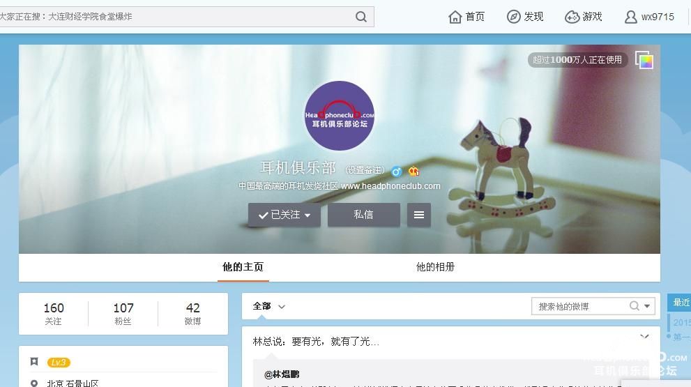Viewport: 691px width, 387px height.
Task: Click 设置备注 to set a remark
Action: (365, 169)
